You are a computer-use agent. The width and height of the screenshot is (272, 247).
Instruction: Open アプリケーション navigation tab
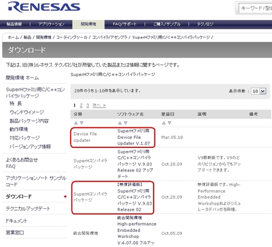51,24
